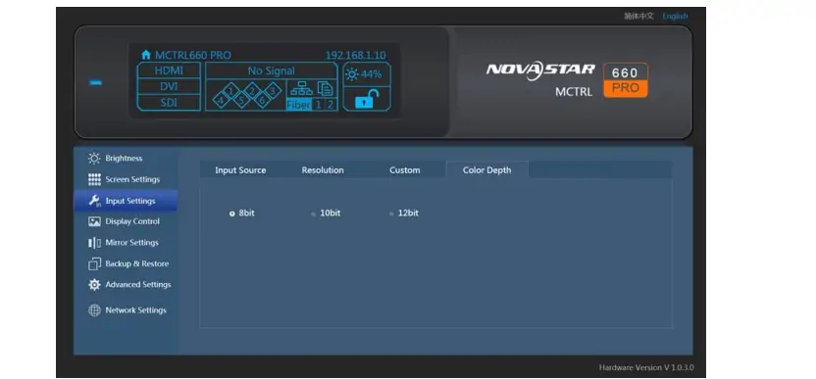Click the 660 PRO model badge
The image size is (816, 379).
[626, 80]
